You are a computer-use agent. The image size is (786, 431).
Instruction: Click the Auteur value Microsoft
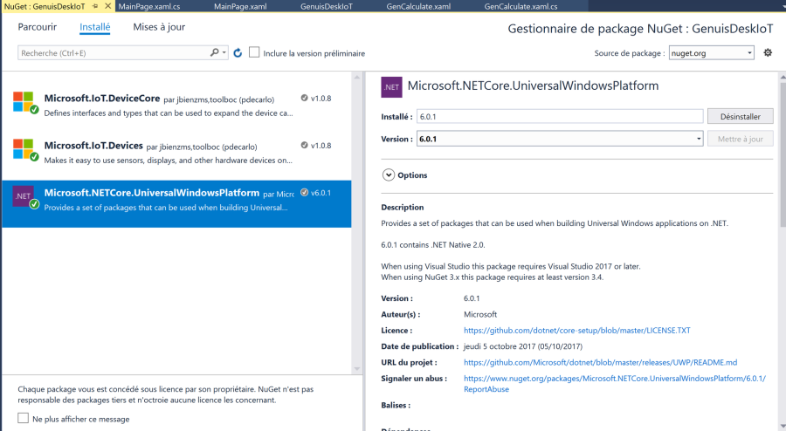pos(480,314)
